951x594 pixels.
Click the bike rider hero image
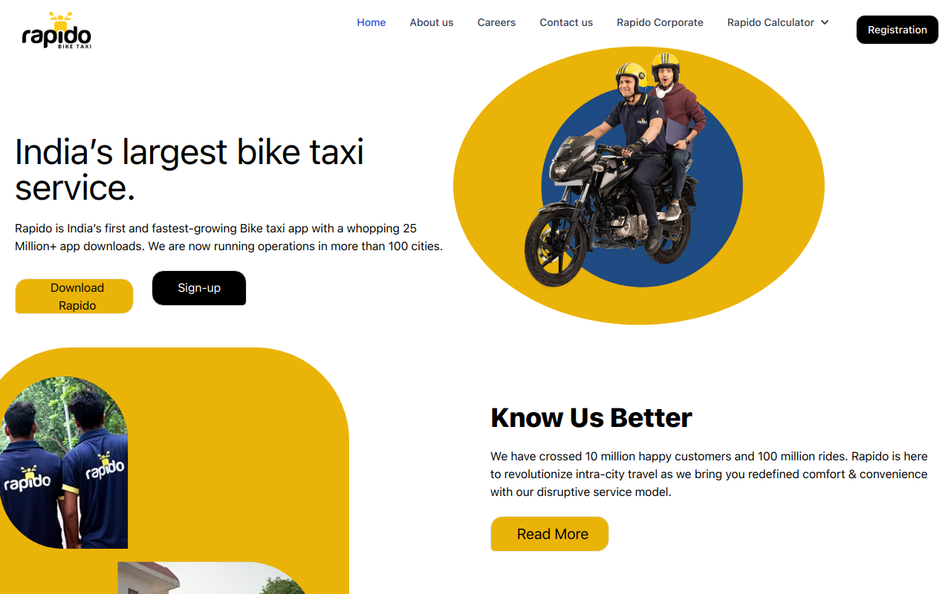point(639,186)
